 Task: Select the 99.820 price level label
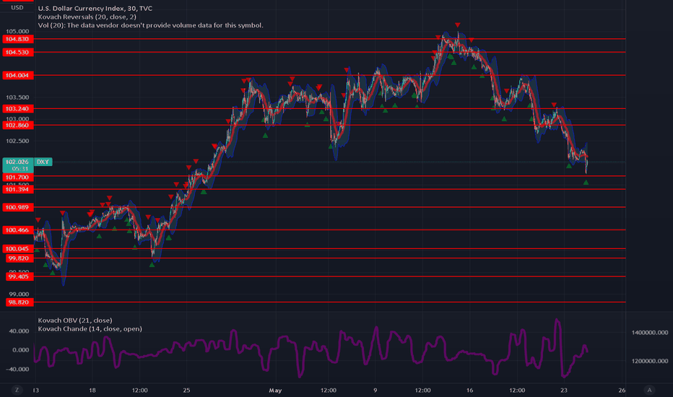pyautogui.click(x=19, y=258)
